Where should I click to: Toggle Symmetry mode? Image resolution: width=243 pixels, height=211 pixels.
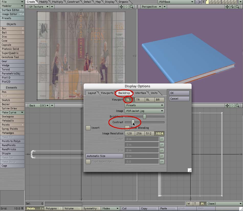pos(92,208)
